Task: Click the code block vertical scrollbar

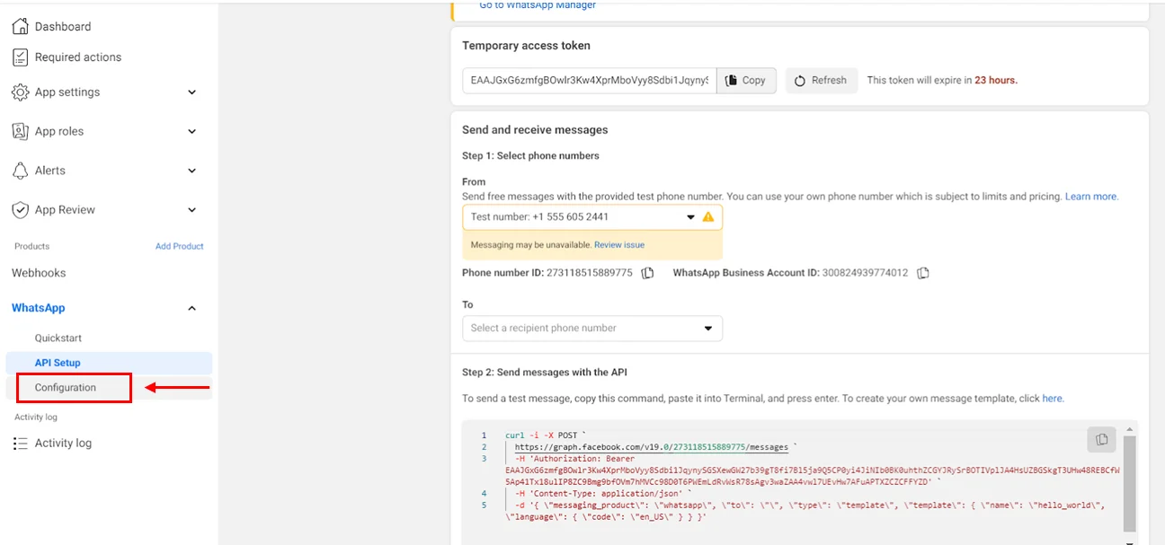Action: pos(1129,485)
